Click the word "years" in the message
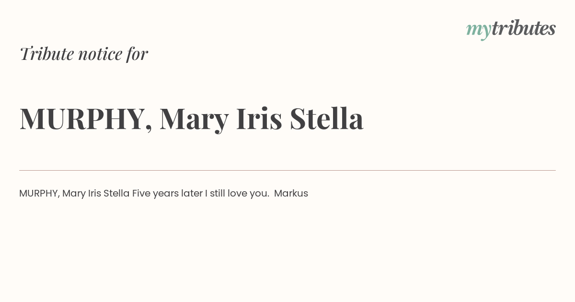Viewport: 575px width, 302px height. click(x=166, y=194)
